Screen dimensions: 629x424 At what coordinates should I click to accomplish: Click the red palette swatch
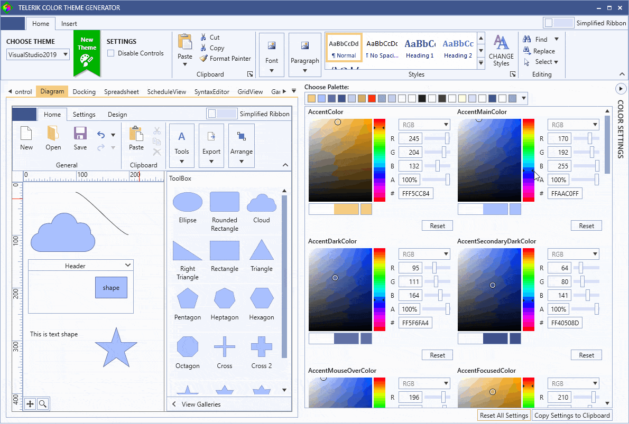click(x=372, y=98)
